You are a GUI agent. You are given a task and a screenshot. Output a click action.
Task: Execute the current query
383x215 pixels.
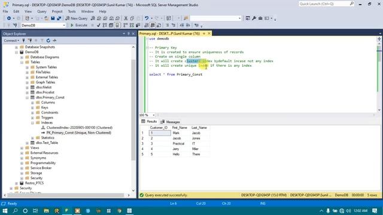tap(79, 25)
